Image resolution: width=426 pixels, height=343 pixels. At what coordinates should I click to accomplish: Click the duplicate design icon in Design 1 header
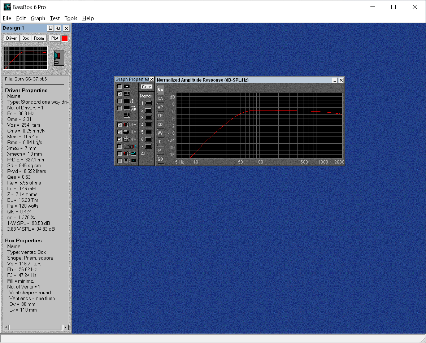click(x=58, y=28)
